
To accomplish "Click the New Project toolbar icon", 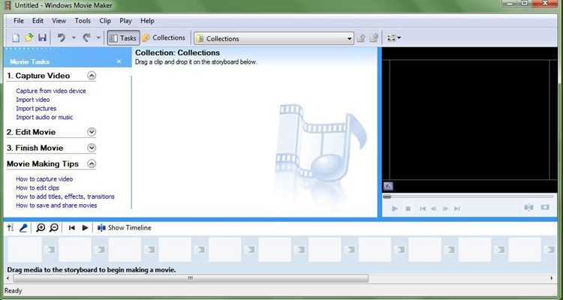I will (x=16, y=37).
